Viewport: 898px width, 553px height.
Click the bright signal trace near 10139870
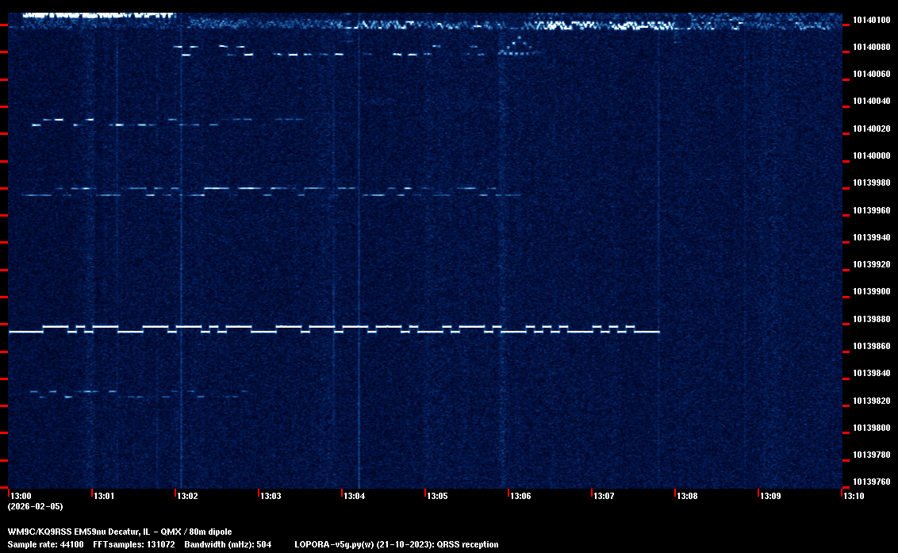[333, 329]
